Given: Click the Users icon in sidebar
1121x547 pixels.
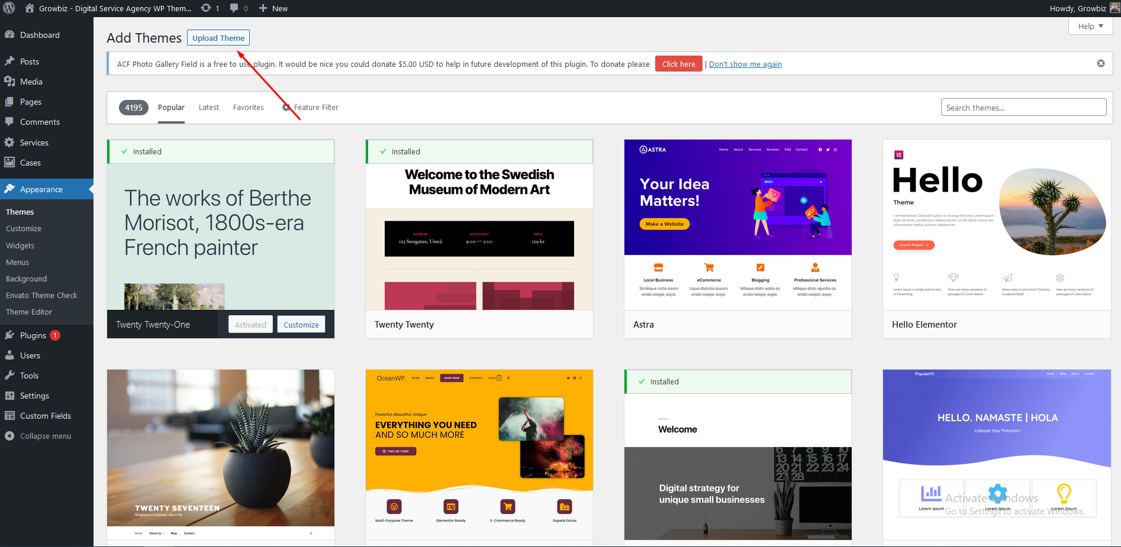Looking at the screenshot, I should coord(9,355).
